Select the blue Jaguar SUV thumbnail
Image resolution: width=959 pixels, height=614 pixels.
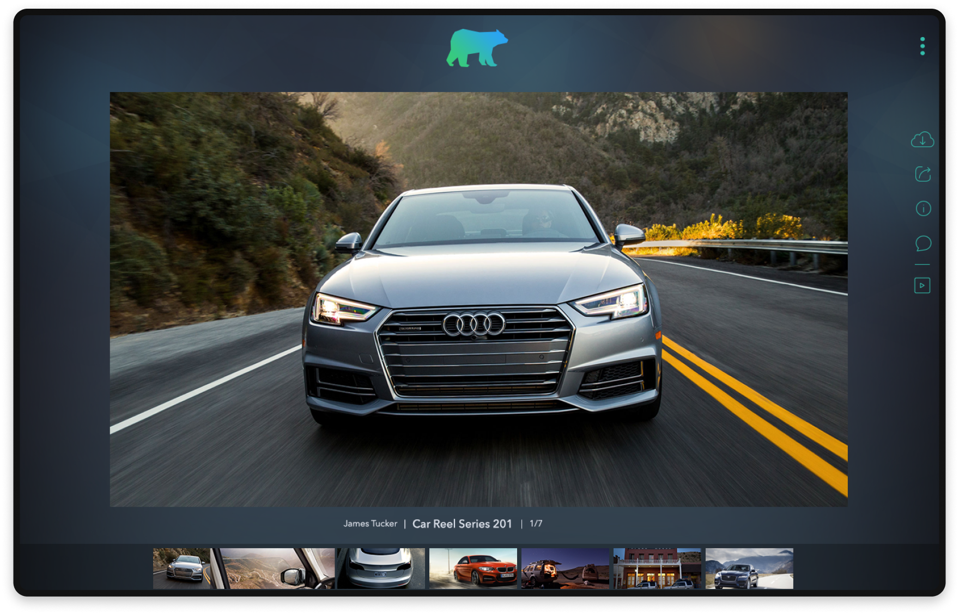coord(749,568)
